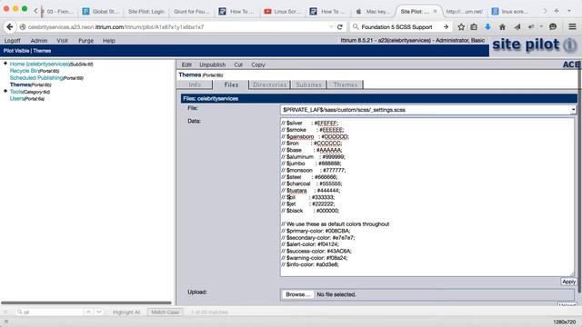Viewport: 582px width, 327px height.
Task: Click the Pilot Visible breadcrumb link
Action: (x=16, y=51)
